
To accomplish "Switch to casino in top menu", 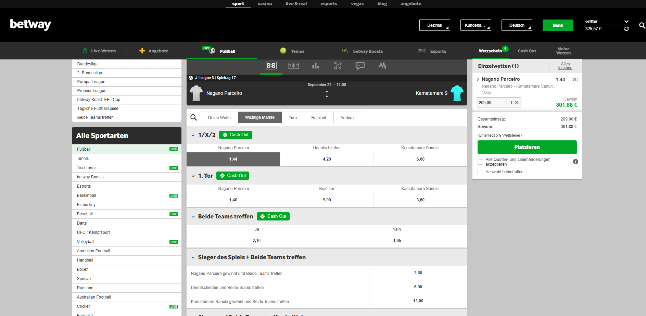I will click(x=265, y=4).
